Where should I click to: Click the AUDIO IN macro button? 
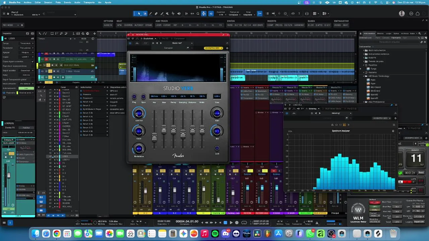108,25
